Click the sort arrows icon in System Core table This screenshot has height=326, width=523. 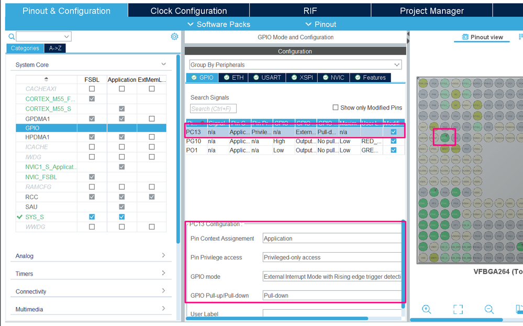[47, 79]
